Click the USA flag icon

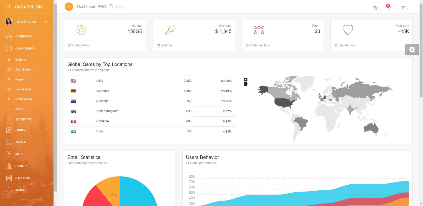click(x=73, y=81)
